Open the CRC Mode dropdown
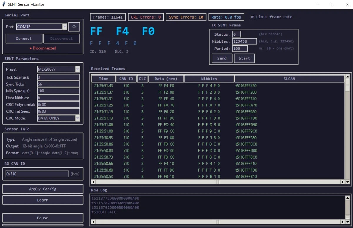353x228 pixels. pyautogui.click(x=78, y=118)
